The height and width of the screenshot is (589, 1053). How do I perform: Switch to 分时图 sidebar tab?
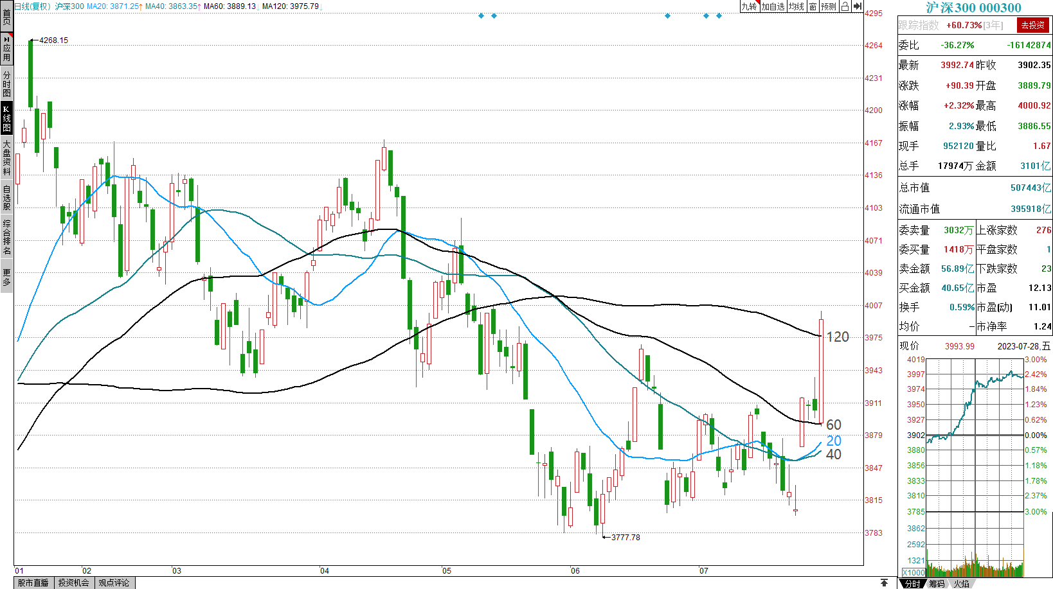point(6,84)
